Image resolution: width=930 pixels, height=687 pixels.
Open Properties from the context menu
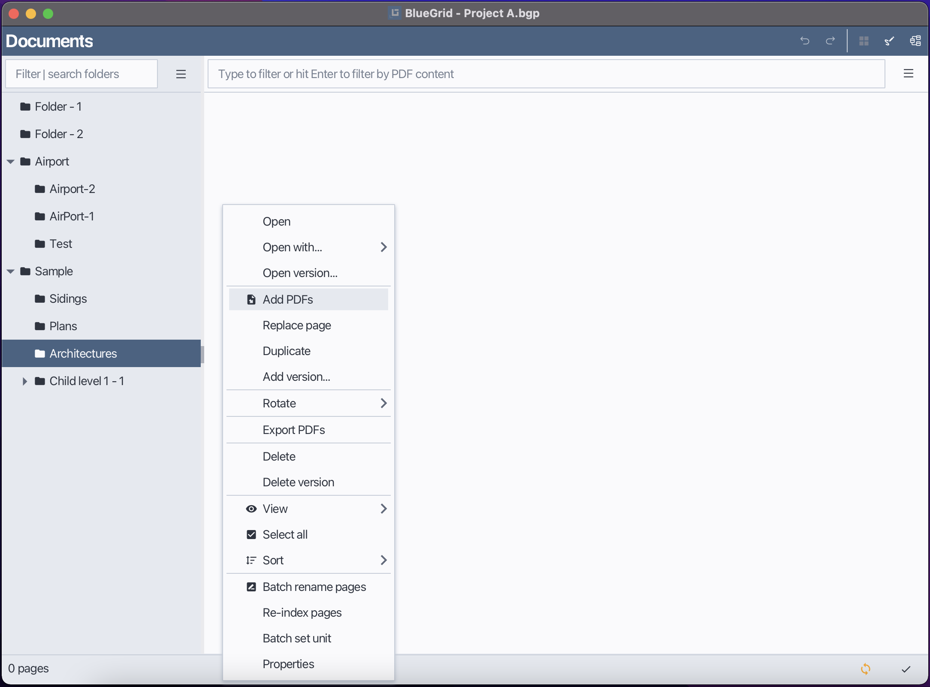pyautogui.click(x=288, y=664)
